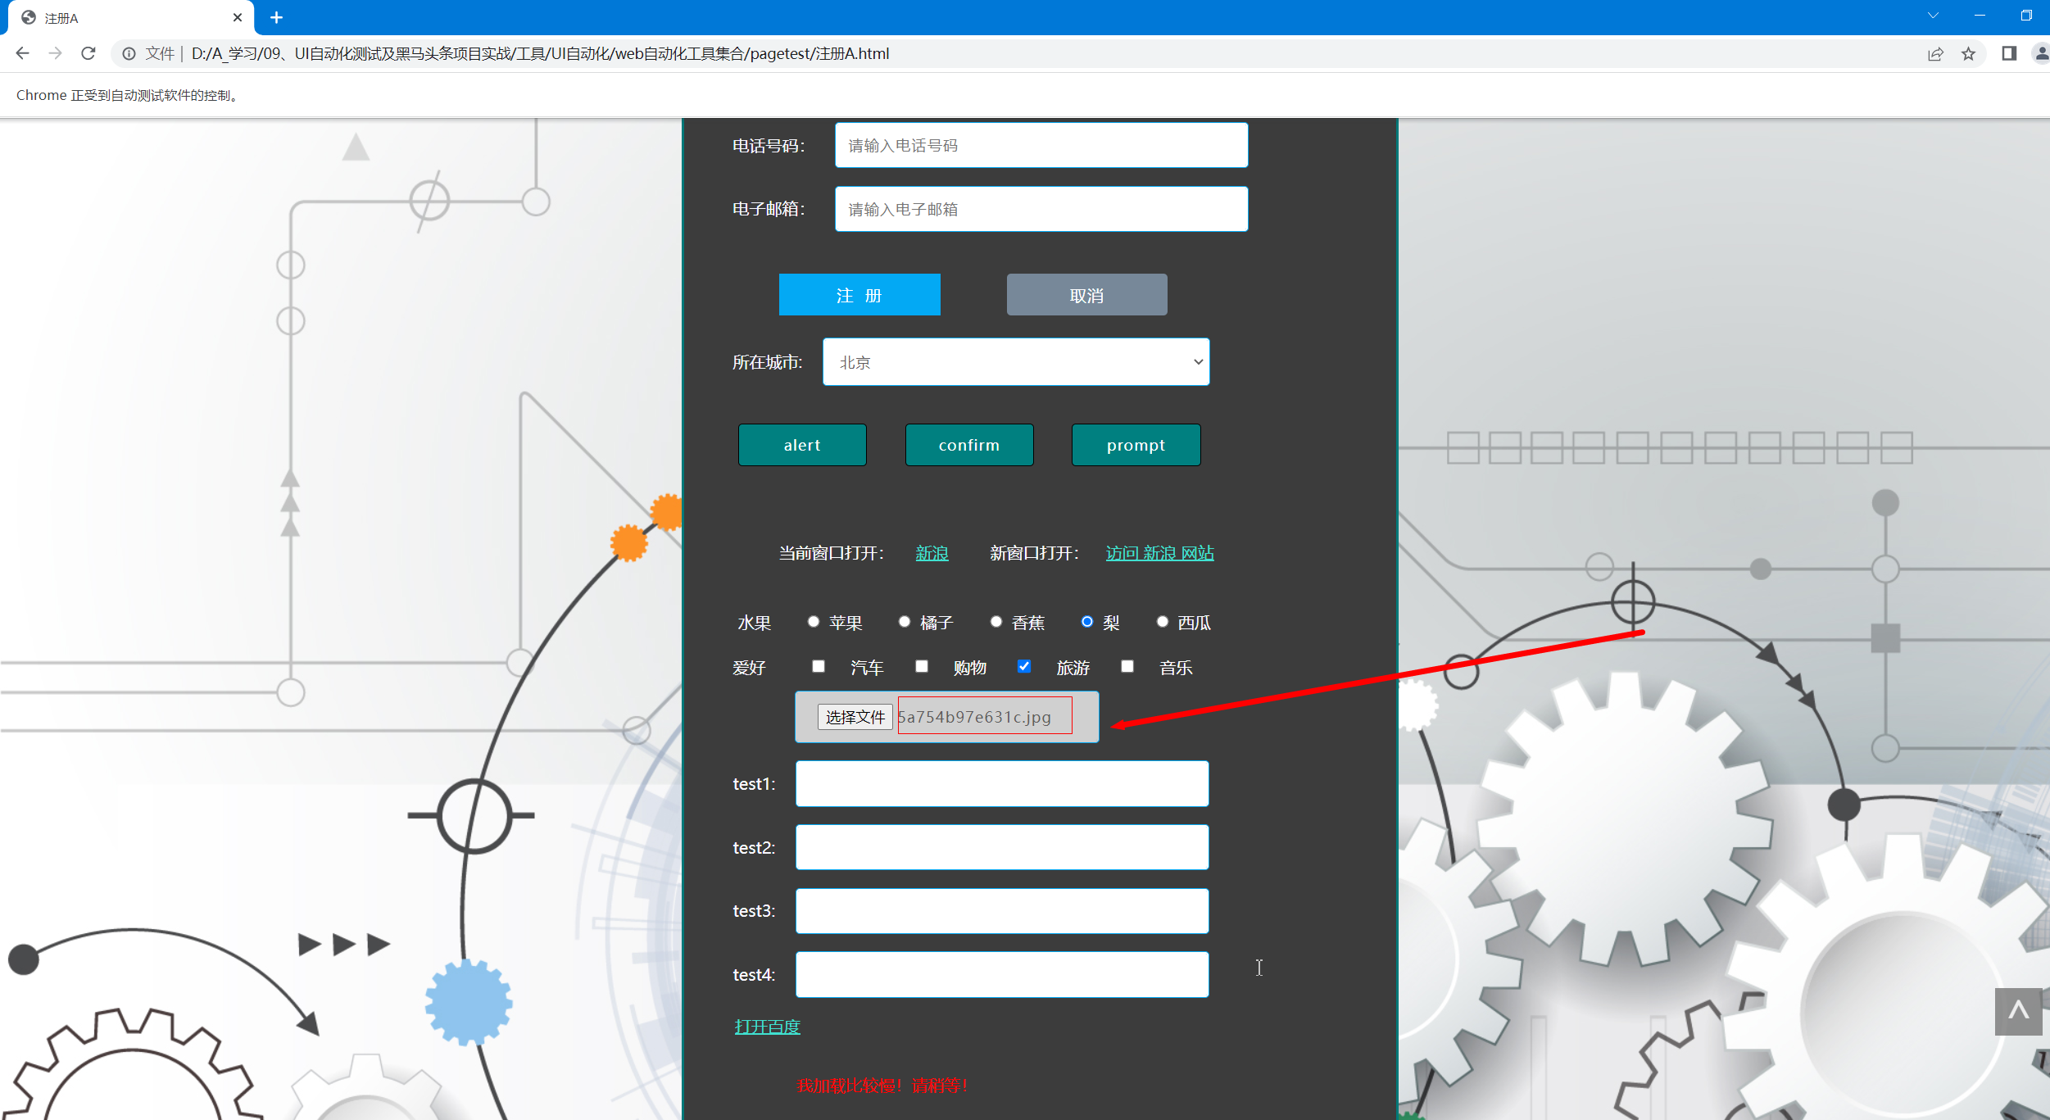Click into the 电话号码 input field
2050x1120 pixels.
coord(1041,145)
